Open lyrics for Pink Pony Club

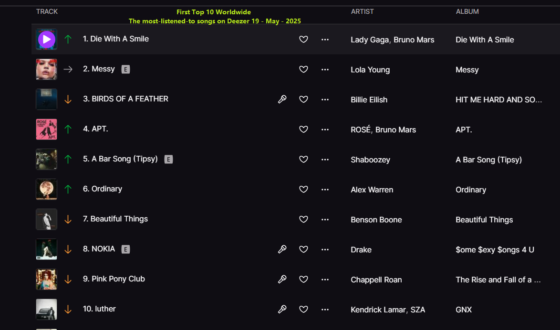point(282,279)
